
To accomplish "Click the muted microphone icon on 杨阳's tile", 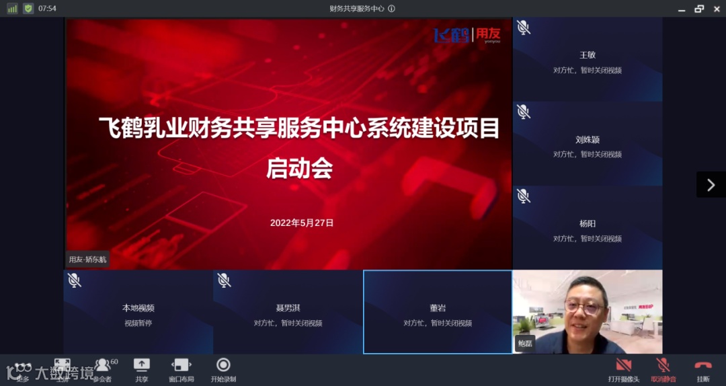I will (x=523, y=196).
